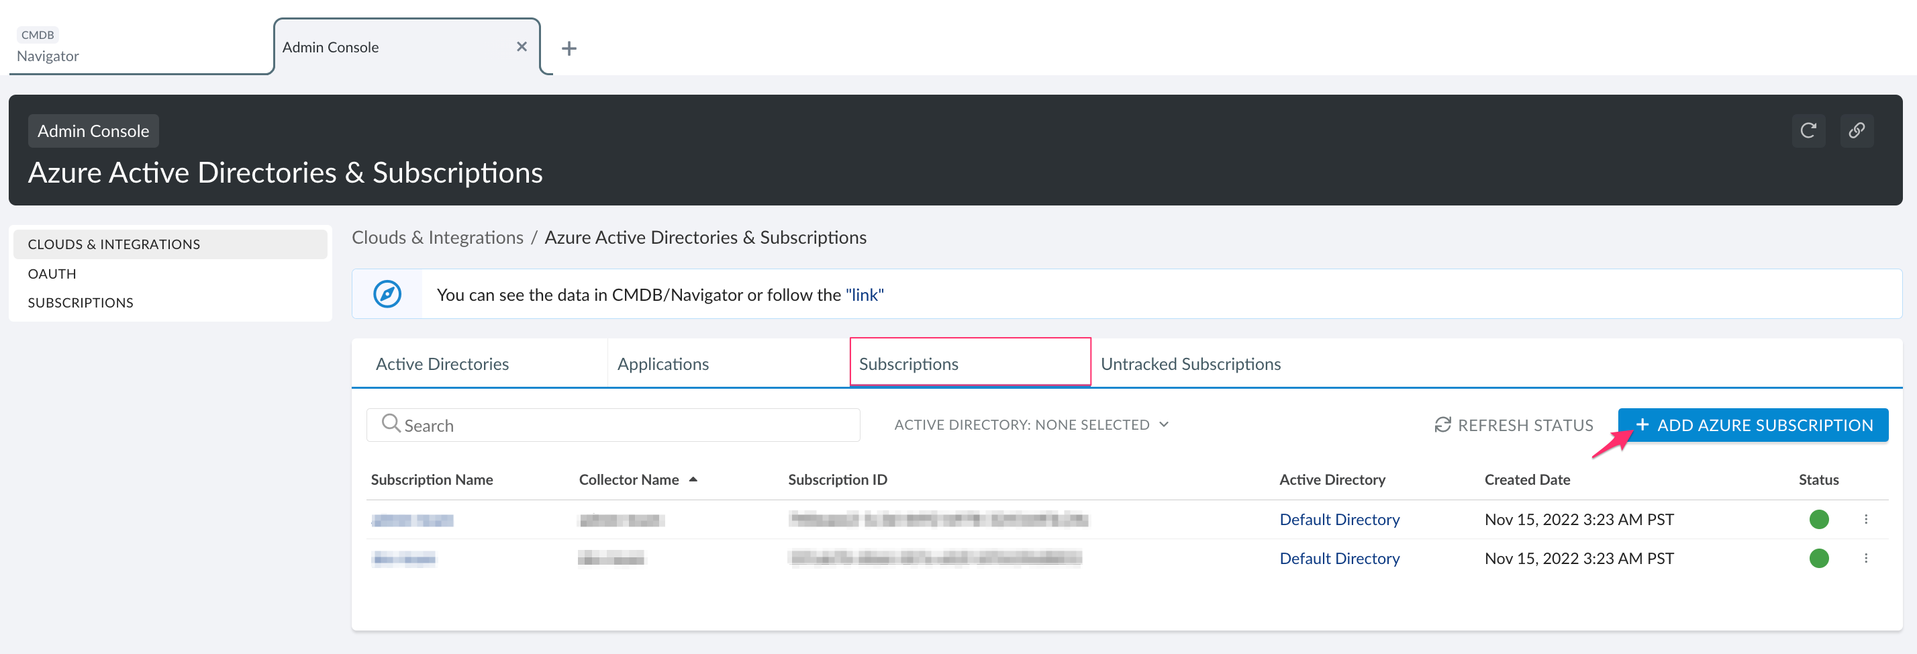This screenshot has width=1917, height=654.
Task: Expand the Clouds & Integrations sidebar section
Action: pos(114,243)
